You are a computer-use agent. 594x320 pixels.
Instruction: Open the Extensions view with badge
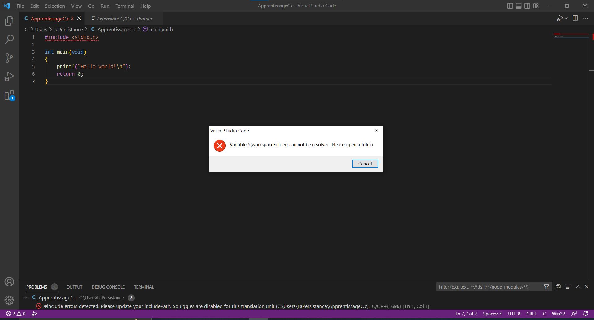(9, 95)
